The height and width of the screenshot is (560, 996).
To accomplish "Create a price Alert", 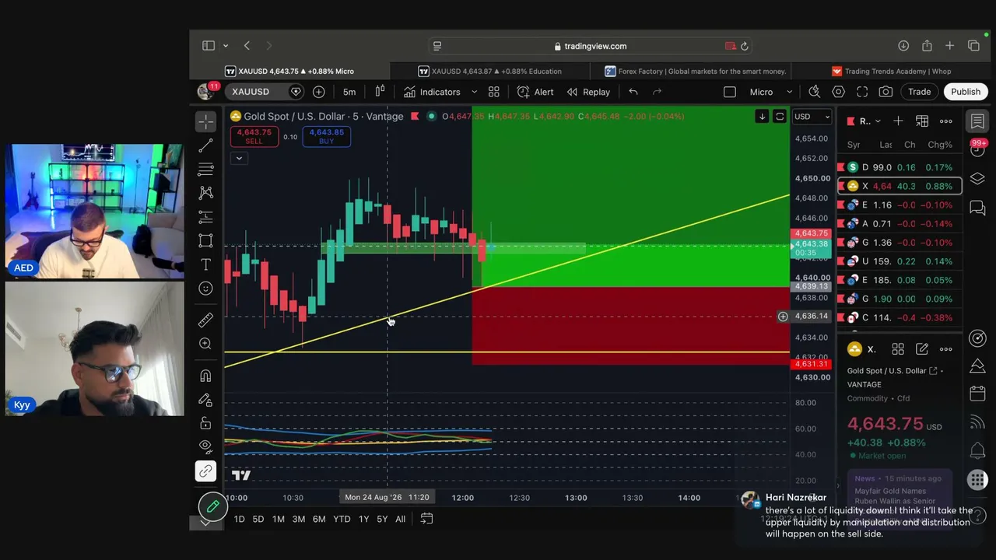I will point(535,92).
